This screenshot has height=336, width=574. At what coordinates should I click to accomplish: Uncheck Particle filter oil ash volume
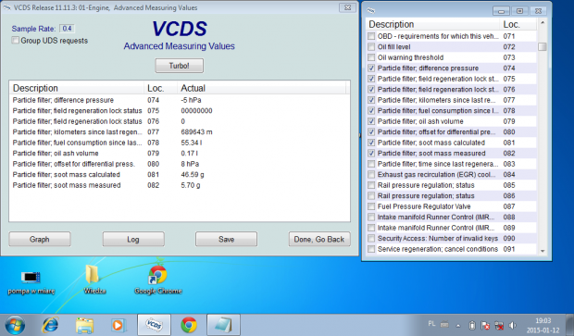click(x=371, y=121)
